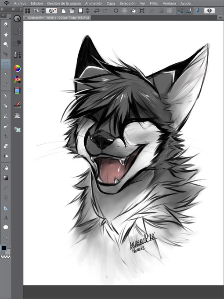
Task: Open the Brush Size palette
Action: click(17, 55)
